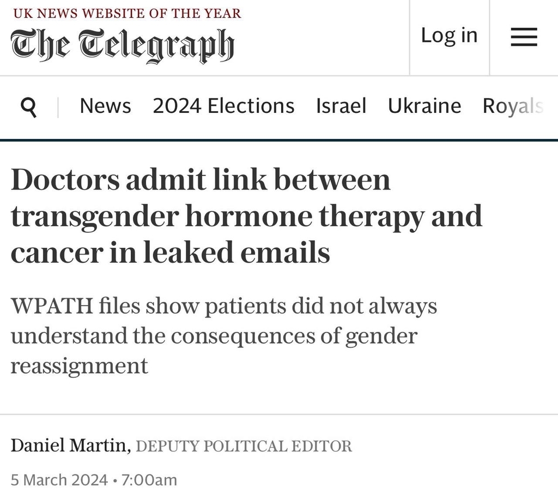Open author Daniel Martin's profile

[x=69, y=446]
